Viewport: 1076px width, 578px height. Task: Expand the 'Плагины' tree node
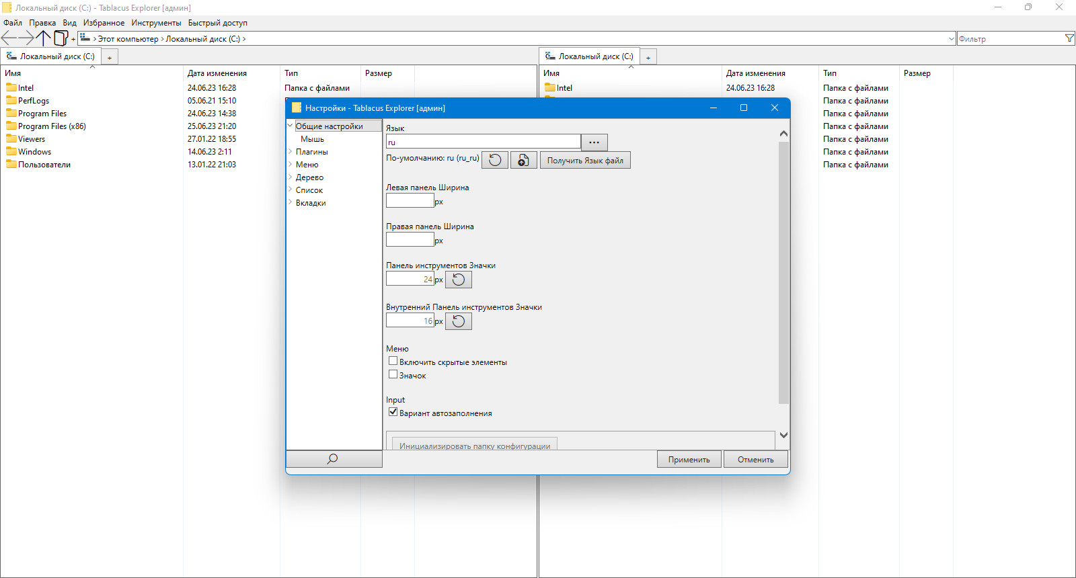point(291,152)
